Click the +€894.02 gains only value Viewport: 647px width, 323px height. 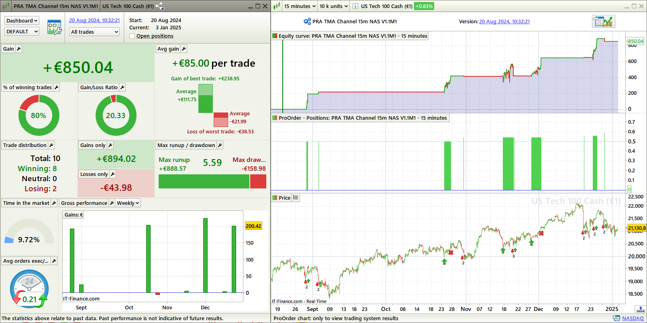click(116, 159)
